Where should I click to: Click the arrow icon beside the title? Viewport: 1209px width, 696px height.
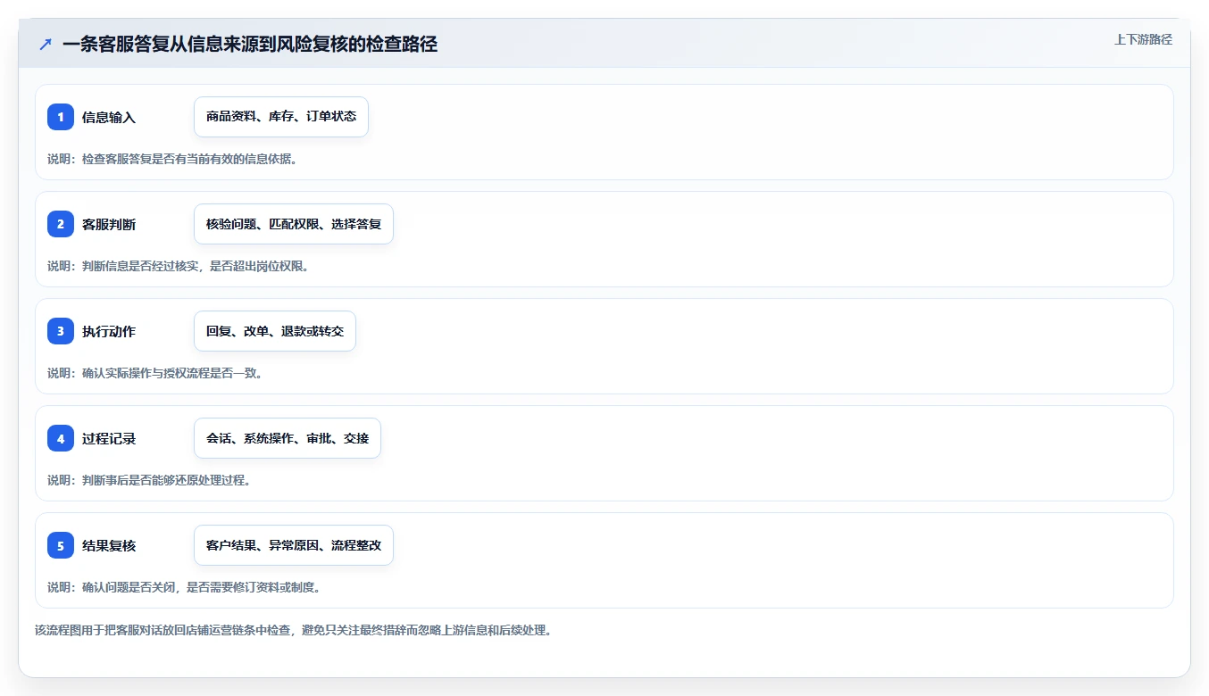[x=46, y=45]
